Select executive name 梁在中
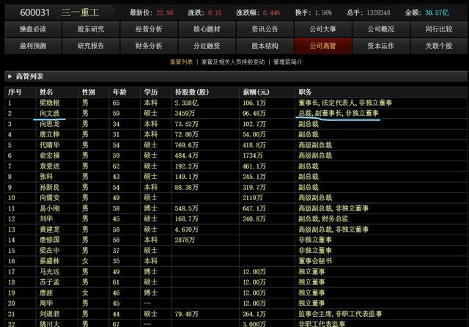Screen dimensions: 469x327 click(50, 251)
